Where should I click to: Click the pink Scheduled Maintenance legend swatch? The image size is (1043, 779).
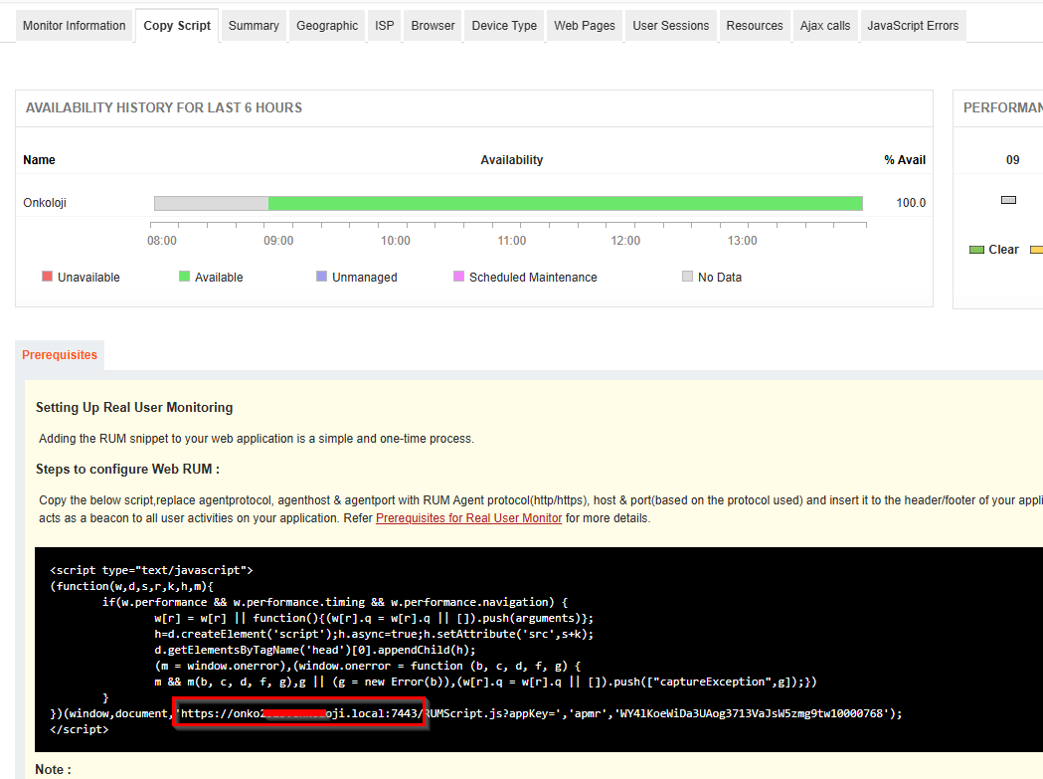pyautogui.click(x=458, y=277)
